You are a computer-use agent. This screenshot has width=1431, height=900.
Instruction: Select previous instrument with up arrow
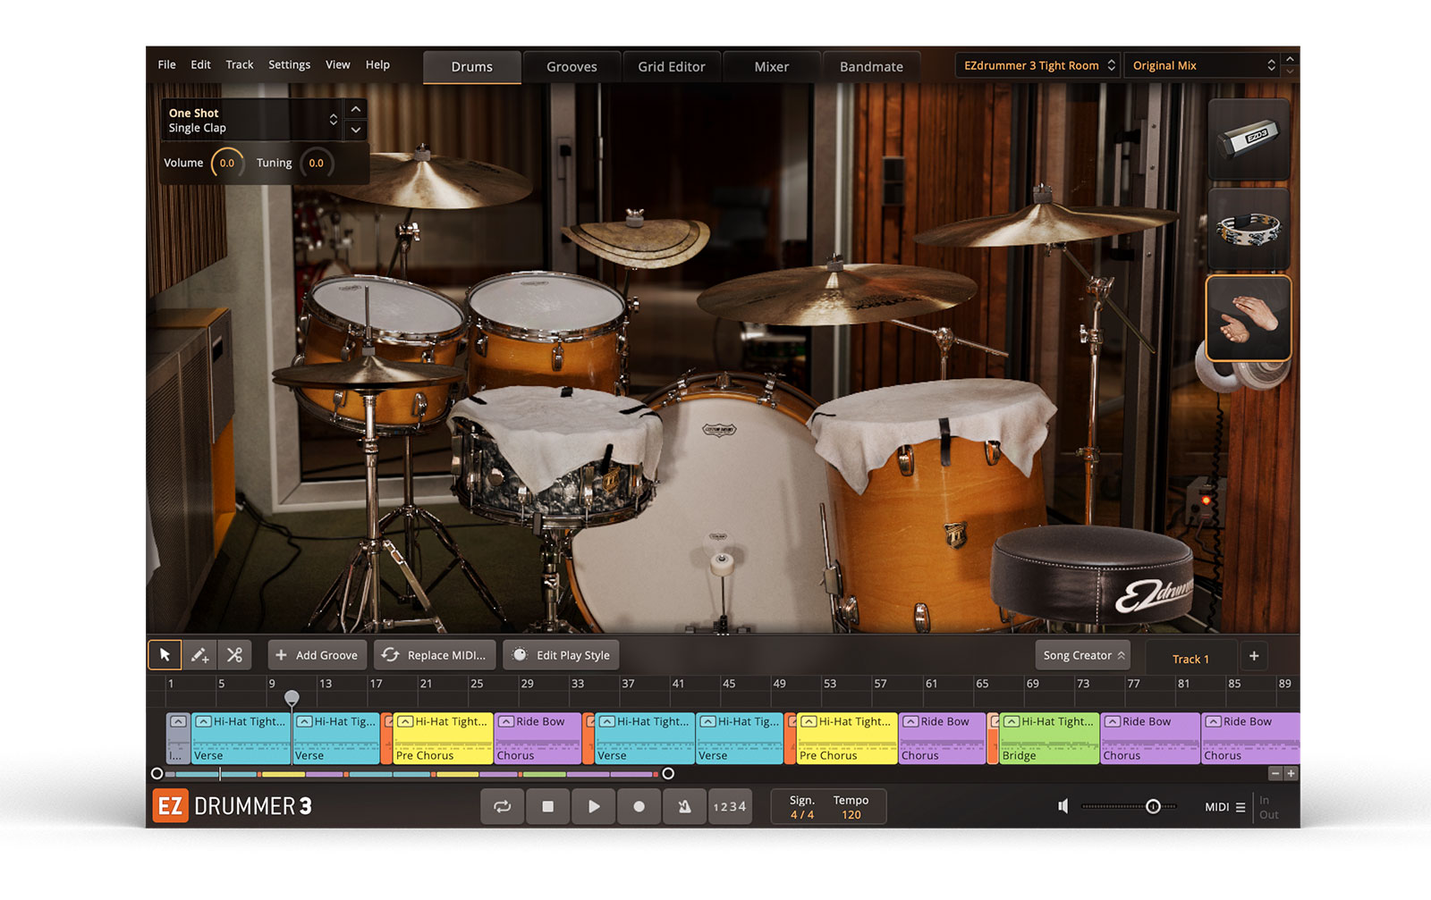click(356, 109)
